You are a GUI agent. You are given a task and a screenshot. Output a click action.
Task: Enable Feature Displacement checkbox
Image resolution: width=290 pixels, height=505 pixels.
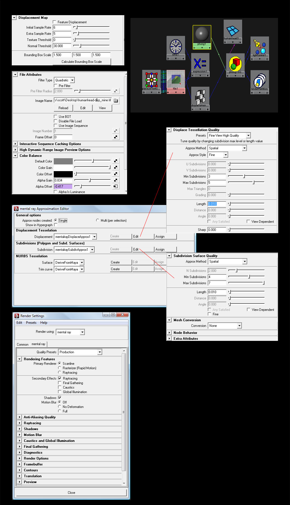[55, 22]
